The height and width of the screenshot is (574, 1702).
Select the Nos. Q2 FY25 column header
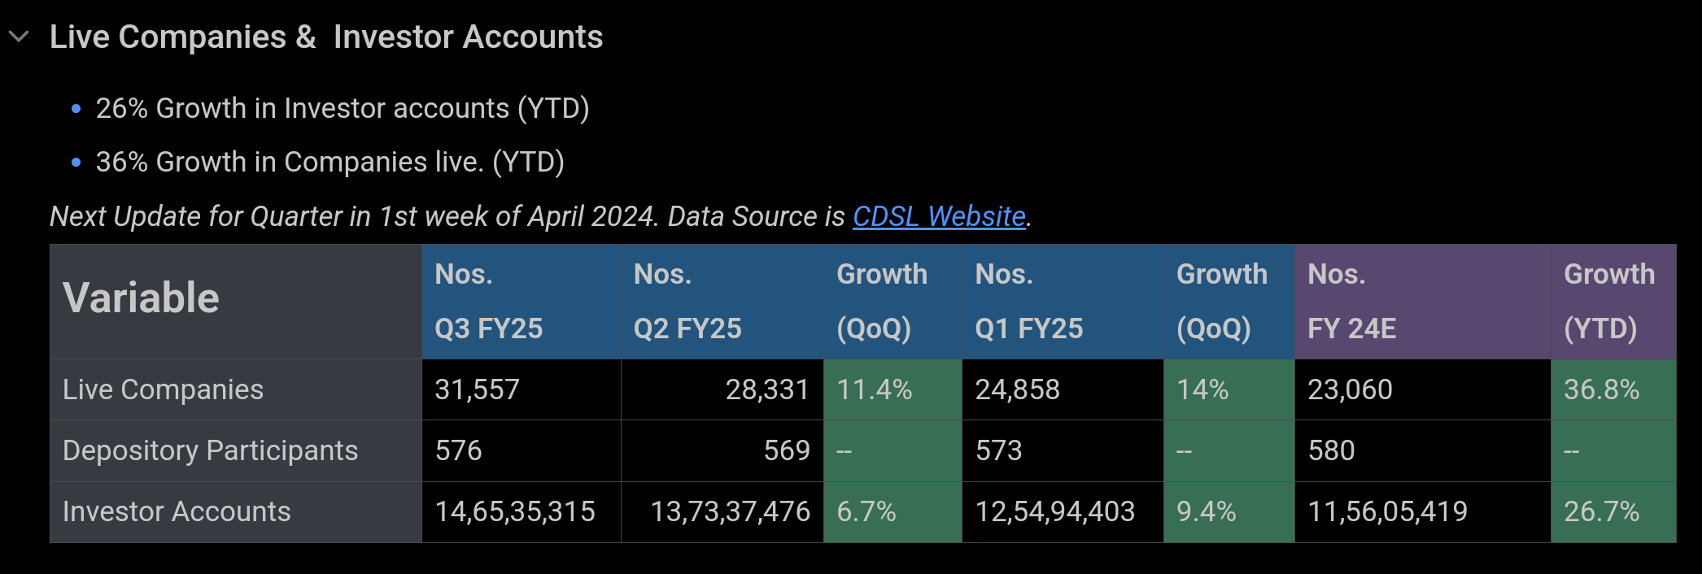click(x=722, y=301)
